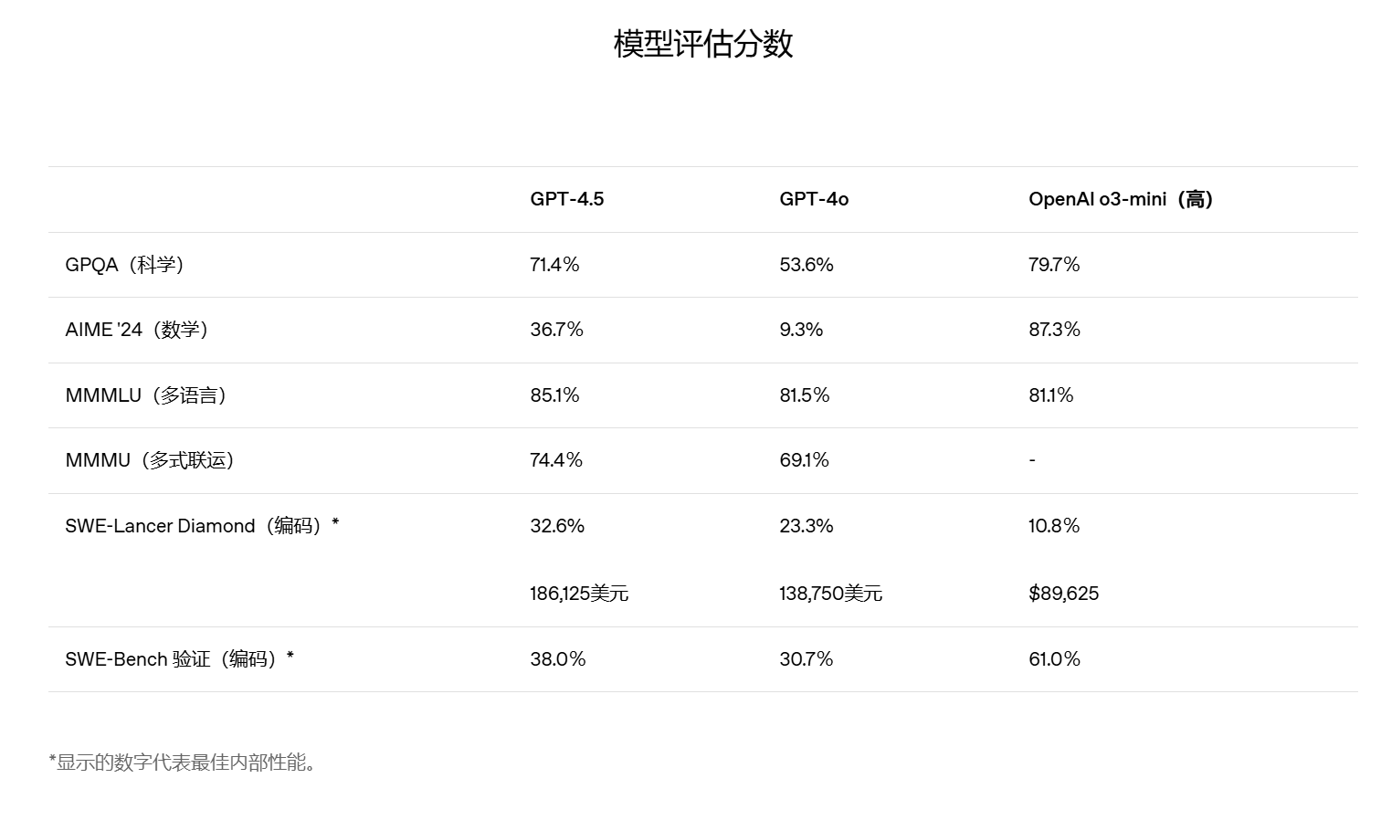1381x831 pixels.
Task: Click the 61.0% SWE-Bench score cell
Action: (1054, 659)
